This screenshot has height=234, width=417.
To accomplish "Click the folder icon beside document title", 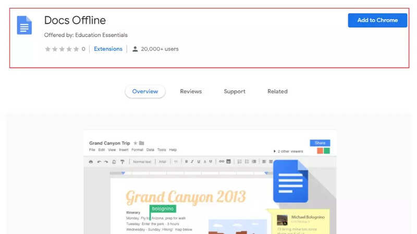I will point(141,143).
